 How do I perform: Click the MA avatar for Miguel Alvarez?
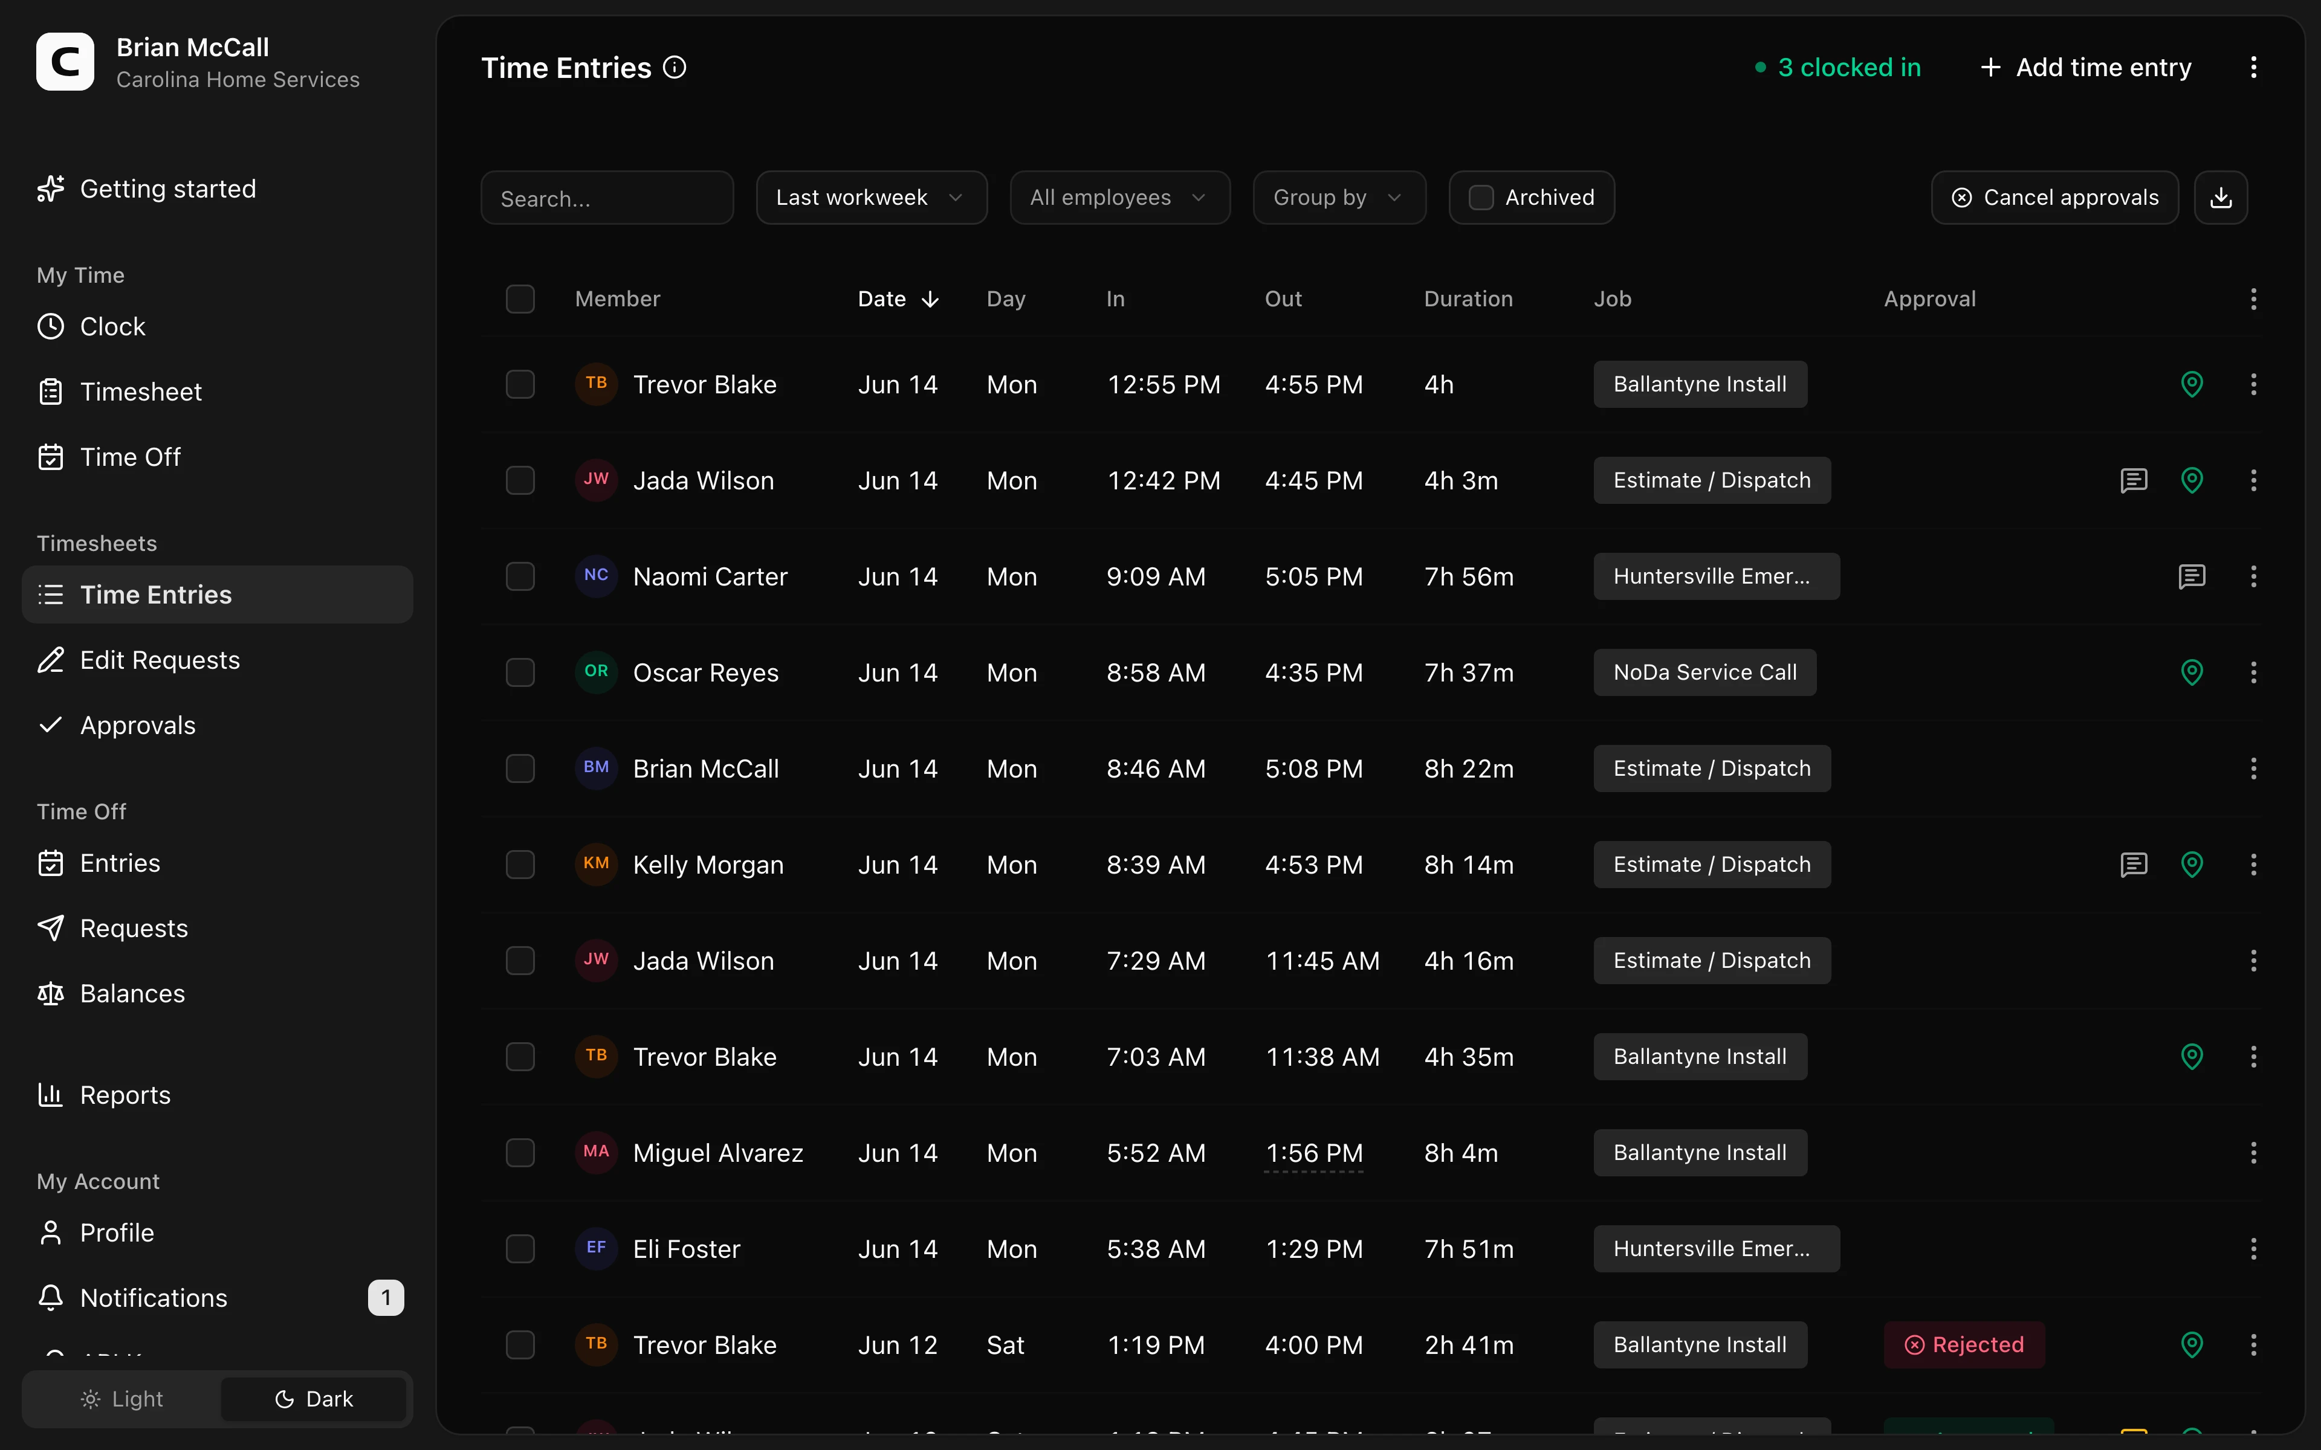[595, 1152]
